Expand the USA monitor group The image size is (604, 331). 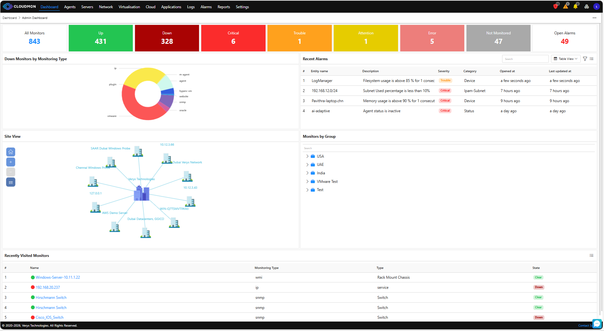(x=308, y=156)
